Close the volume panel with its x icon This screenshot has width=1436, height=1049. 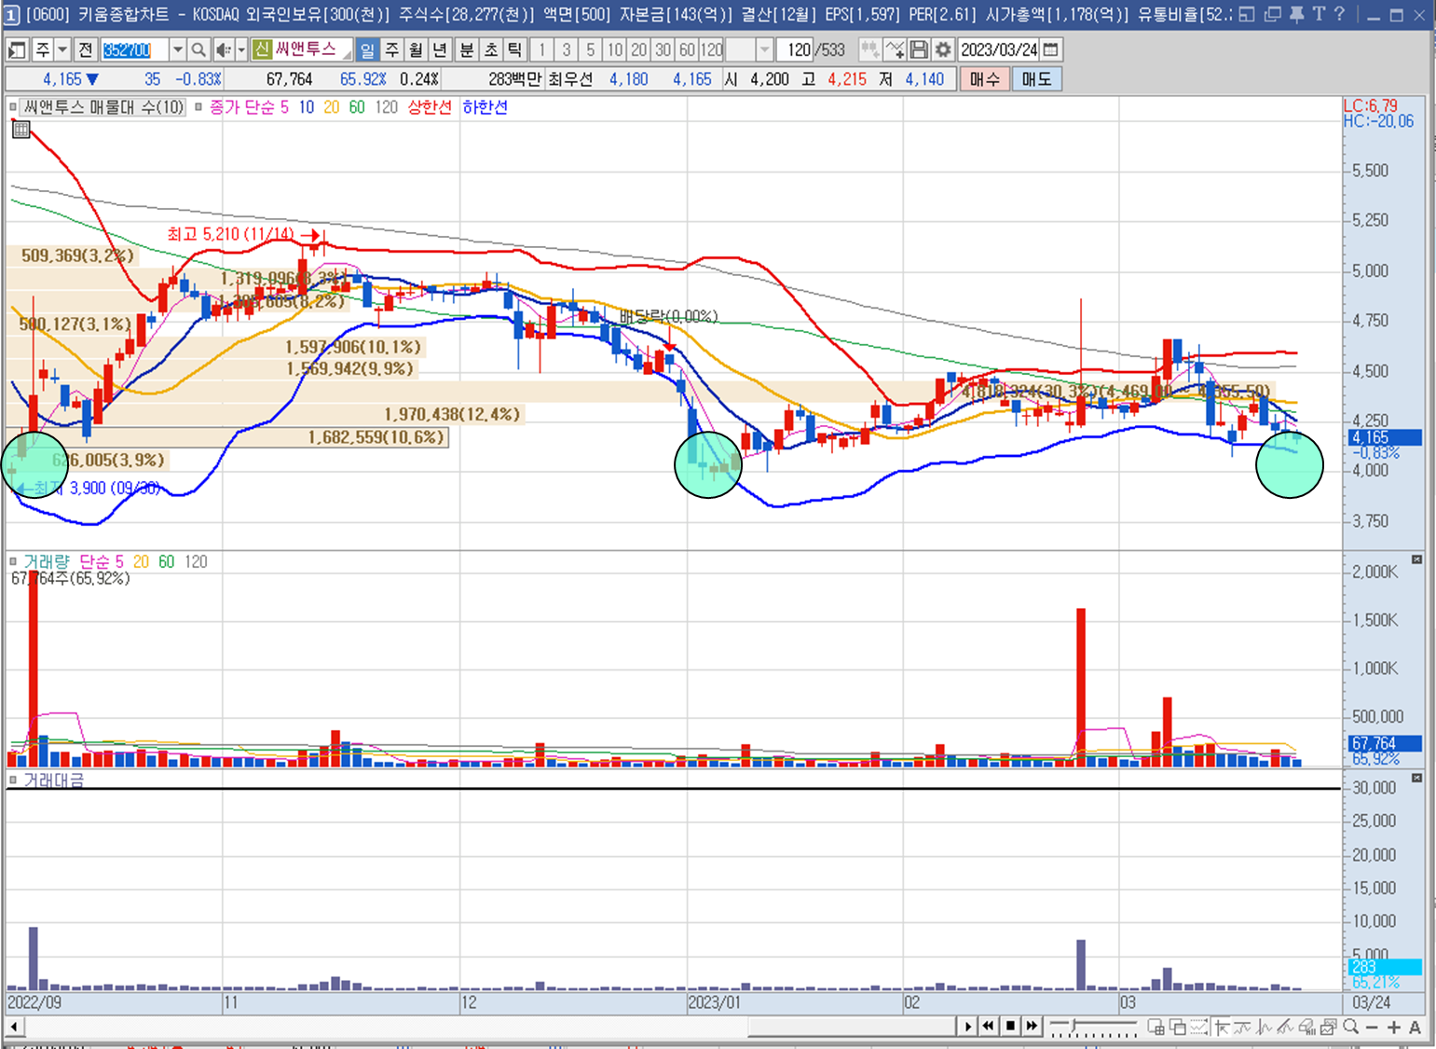pyautogui.click(x=1416, y=559)
